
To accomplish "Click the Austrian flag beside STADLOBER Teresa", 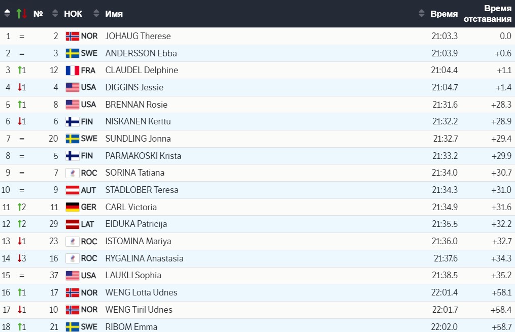I will pyautogui.click(x=73, y=190).
